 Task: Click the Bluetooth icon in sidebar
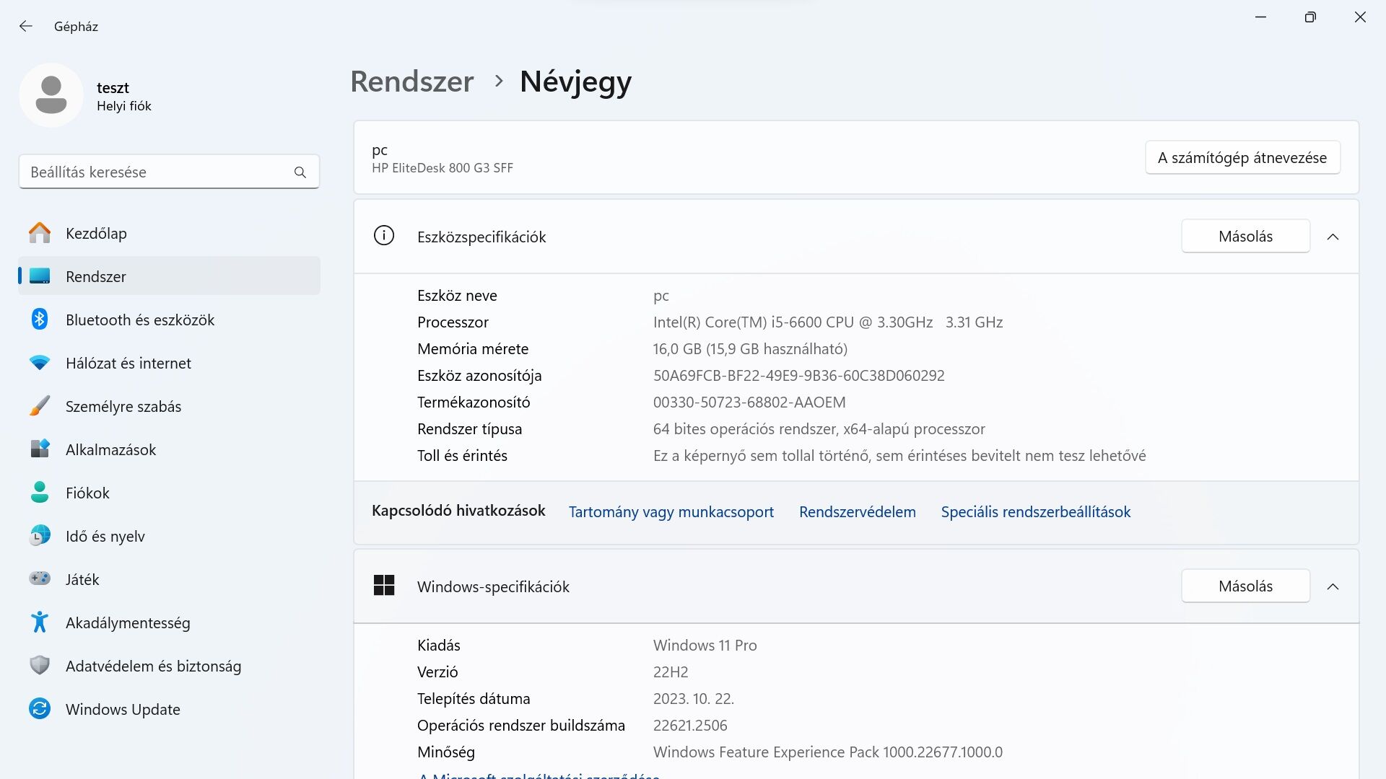click(40, 319)
